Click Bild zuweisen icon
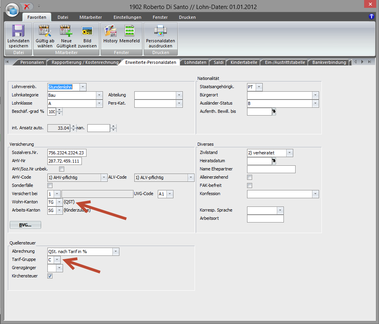Viewport: 379px width, 324px height. point(87,31)
